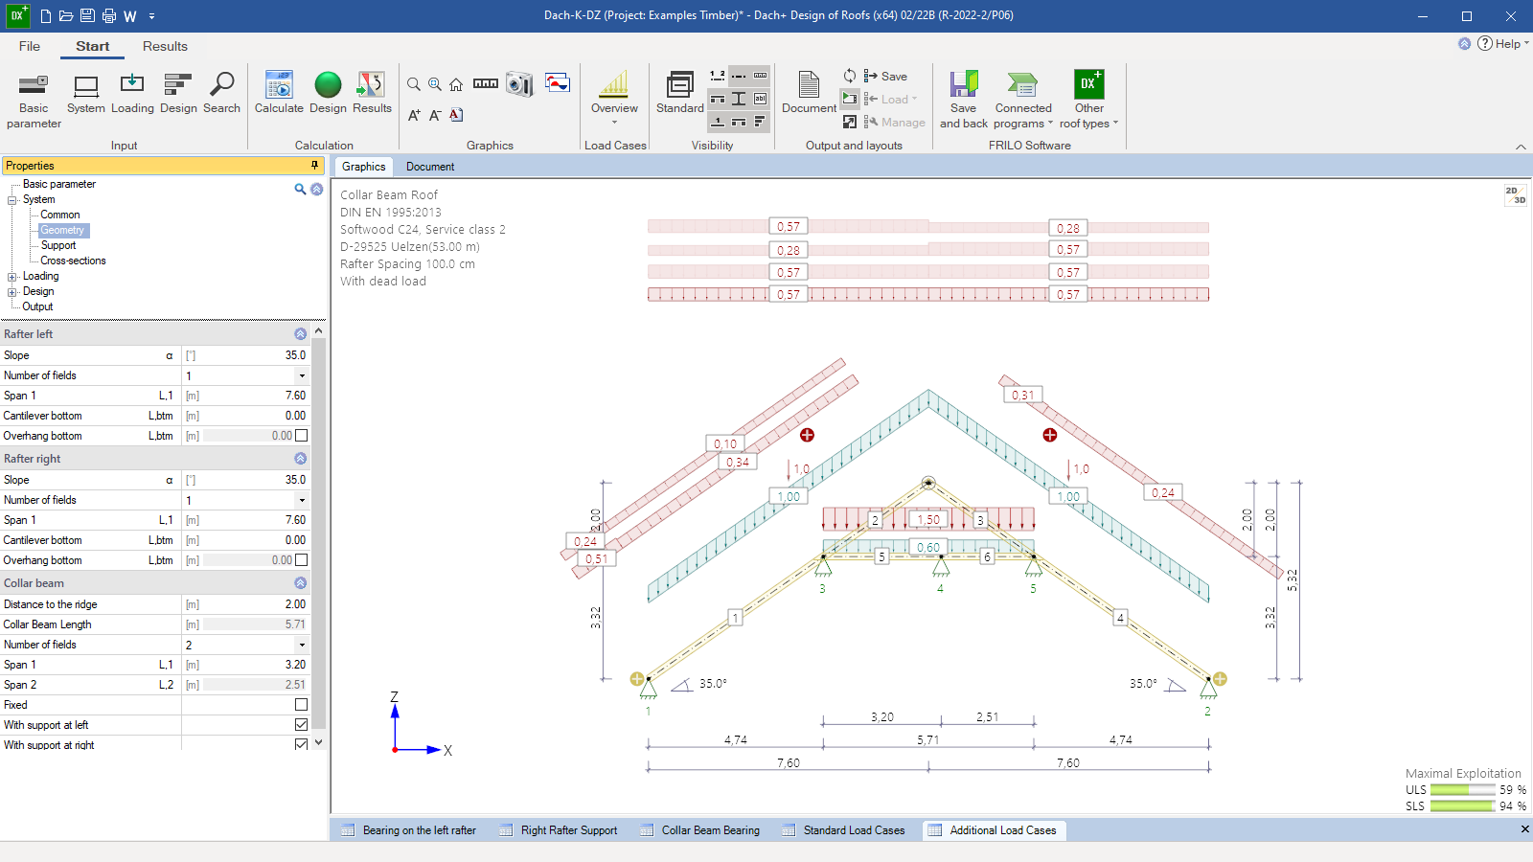Enable the Fixed collar beam checkbox
Screen dimensions: 1533x862
pyautogui.click(x=301, y=705)
